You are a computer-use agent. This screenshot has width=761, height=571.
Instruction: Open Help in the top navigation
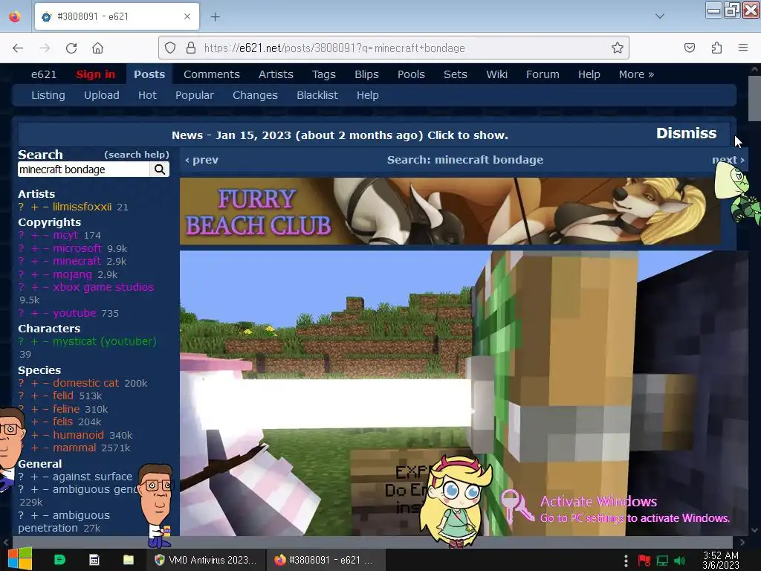(589, 74)
